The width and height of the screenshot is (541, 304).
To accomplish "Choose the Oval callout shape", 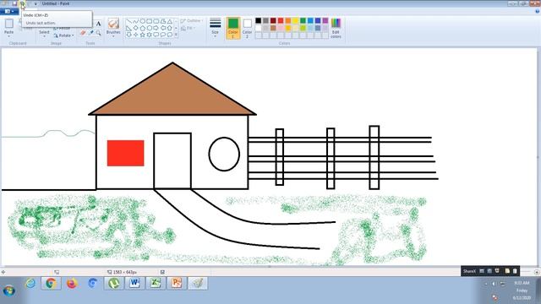I will [x=163, y=35].
